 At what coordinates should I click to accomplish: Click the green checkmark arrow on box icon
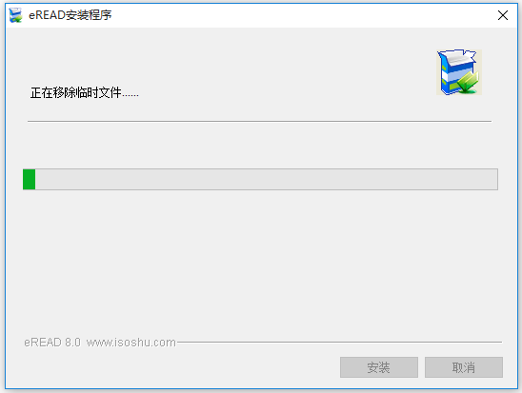(x=468, y=83)
